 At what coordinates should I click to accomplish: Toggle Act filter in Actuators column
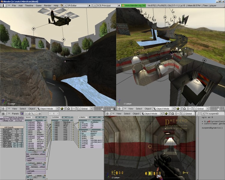97,117
